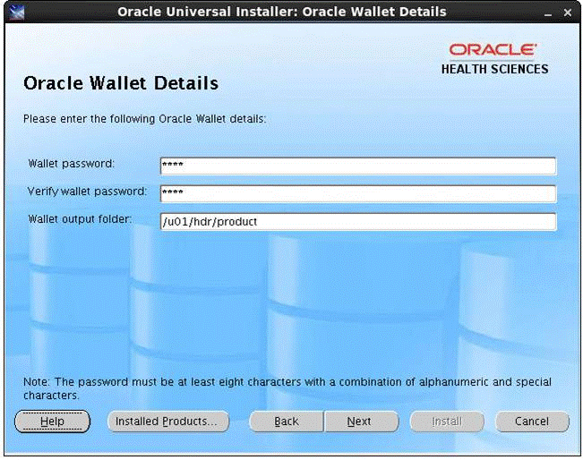Click the password requirements note text
Screen dimensions: 583x460
[x=287, y=388]
